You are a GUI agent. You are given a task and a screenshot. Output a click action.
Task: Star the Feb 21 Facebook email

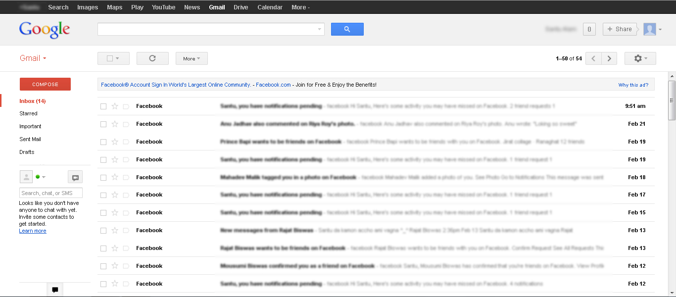coord(115,124)
